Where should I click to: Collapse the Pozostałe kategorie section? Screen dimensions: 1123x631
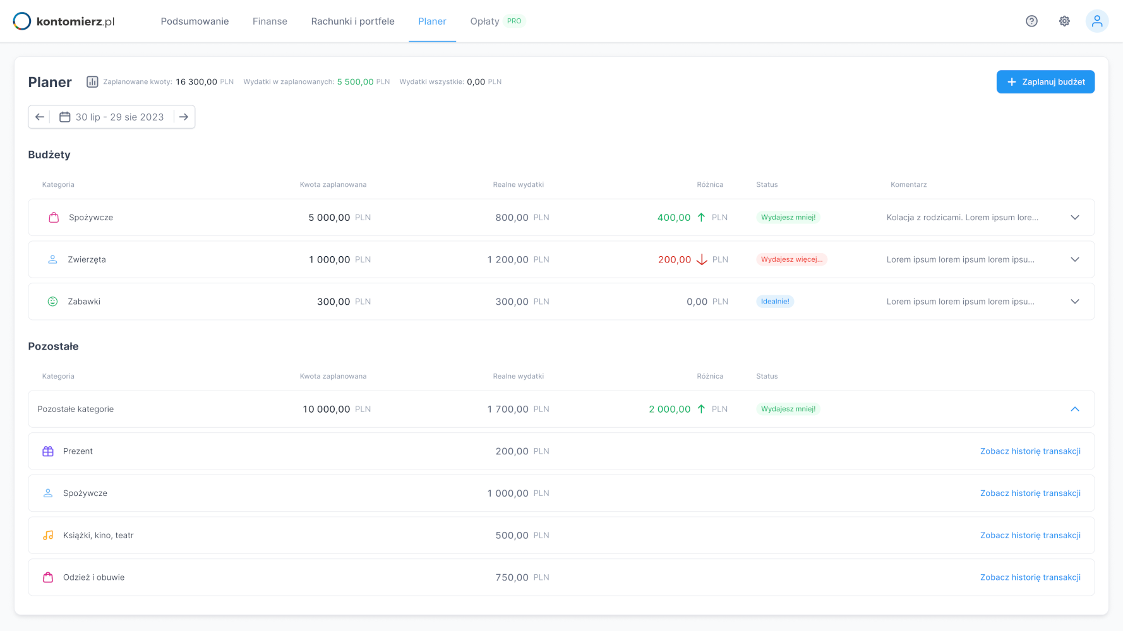point(1075,410)
